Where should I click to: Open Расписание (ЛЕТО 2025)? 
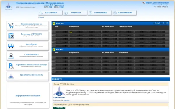pyautogui.click(x=32, y=34)
